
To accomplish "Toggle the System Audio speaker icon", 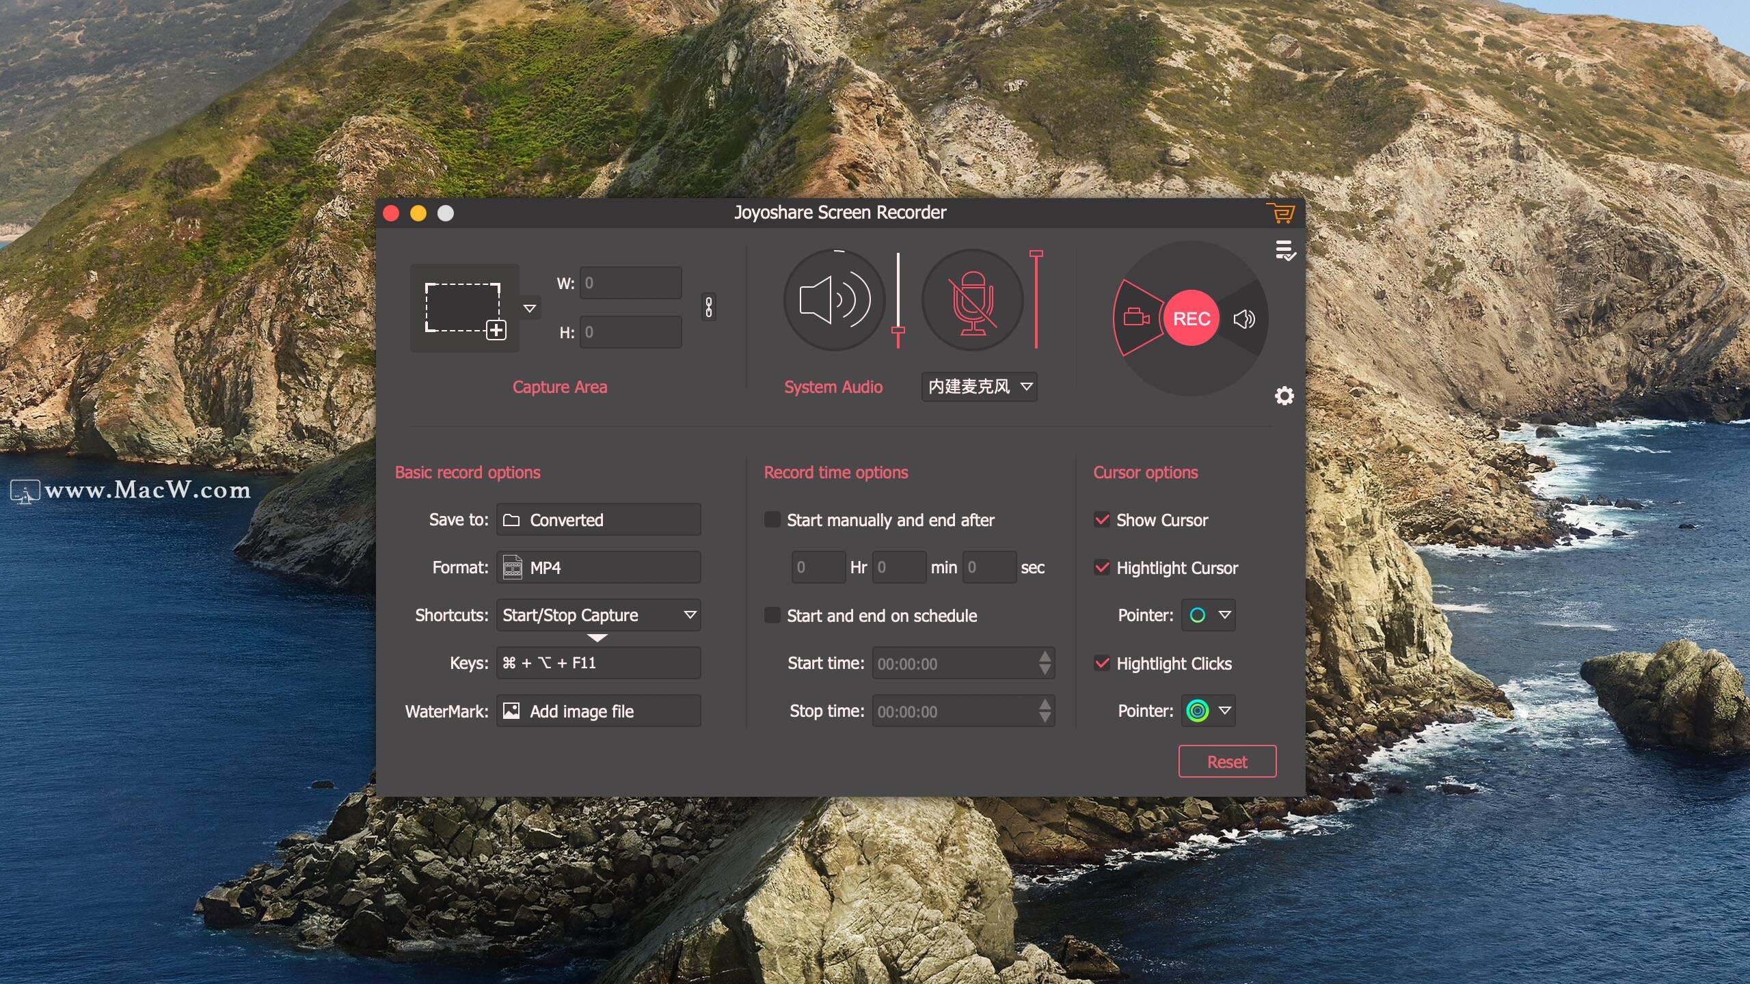I will pyautogui.click(x=834, y=300).
